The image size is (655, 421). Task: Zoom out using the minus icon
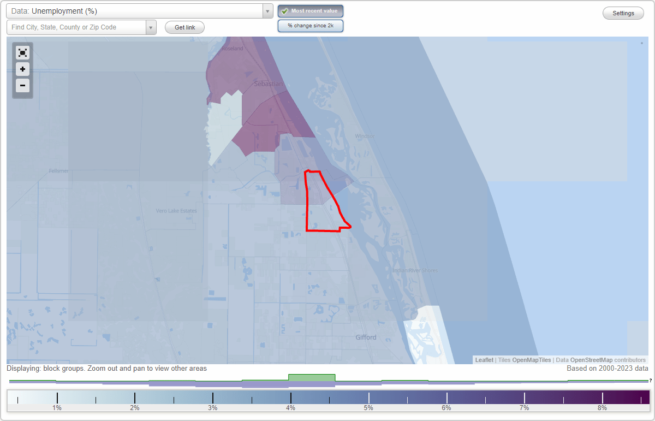(x=22, y=86)
